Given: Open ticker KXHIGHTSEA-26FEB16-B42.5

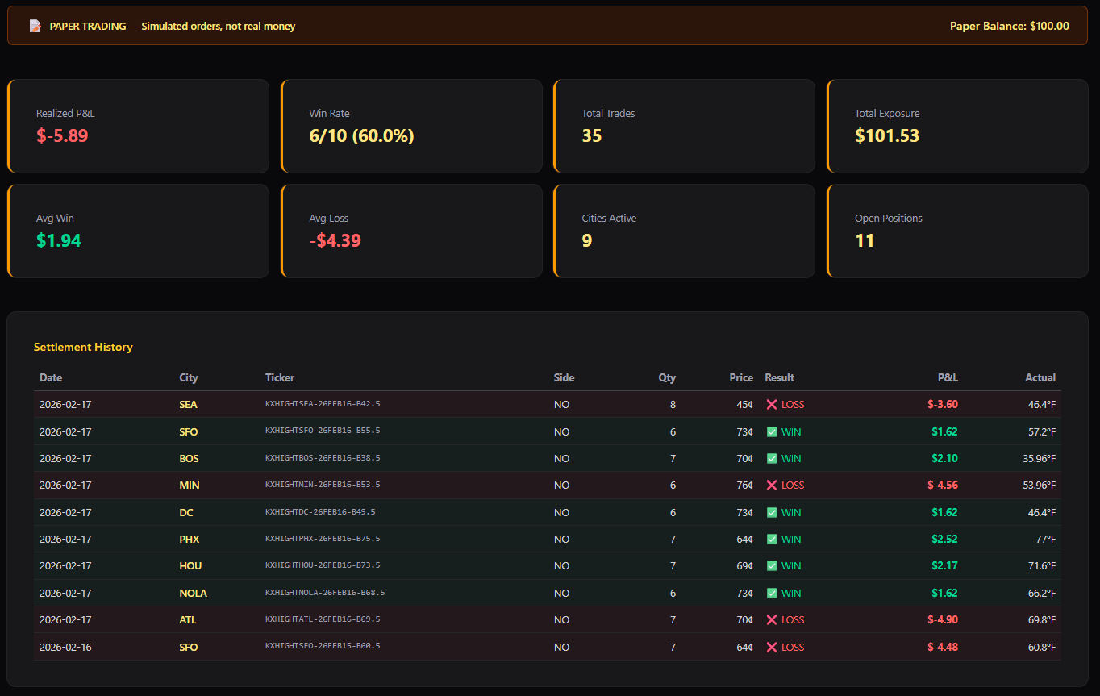Looking at the screenshot, I should [x=322, y=404].
